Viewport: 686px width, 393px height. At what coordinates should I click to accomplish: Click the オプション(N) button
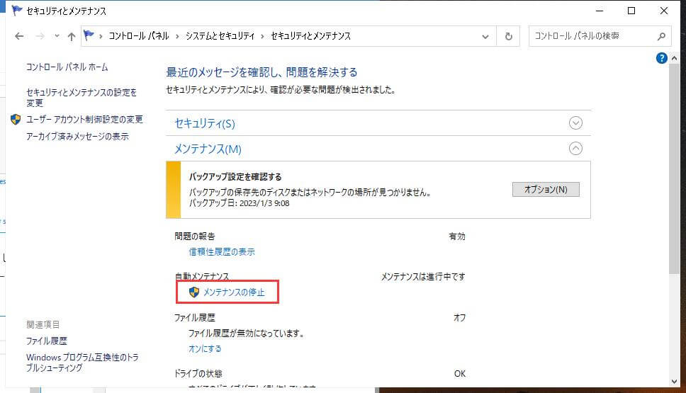pyautogui.click(x=546, y=189)
